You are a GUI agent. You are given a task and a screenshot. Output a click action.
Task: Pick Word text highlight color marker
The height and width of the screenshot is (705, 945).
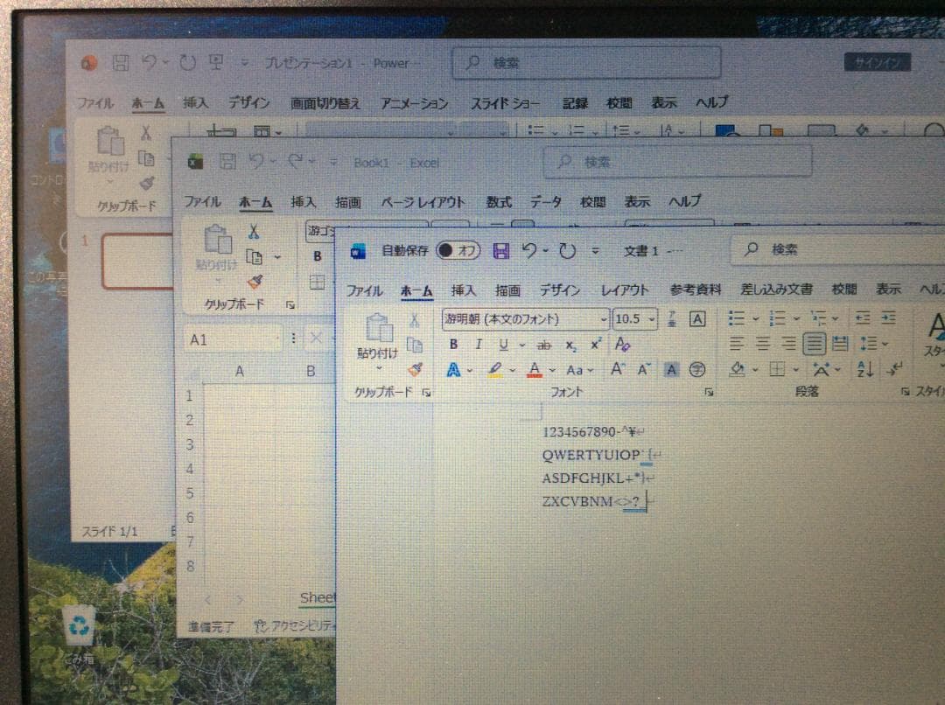pos(494,369)
